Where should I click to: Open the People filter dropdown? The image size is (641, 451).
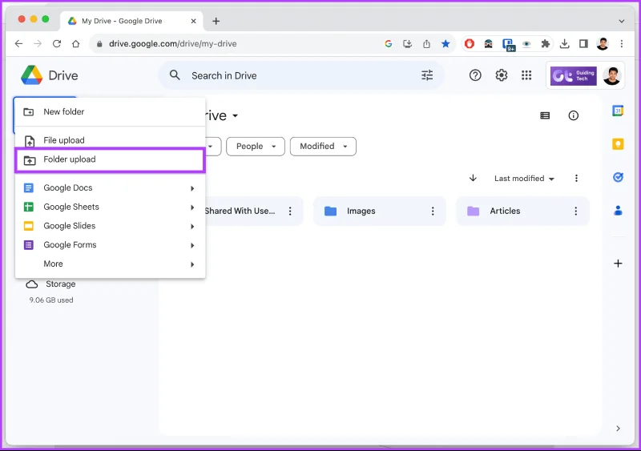256,147
